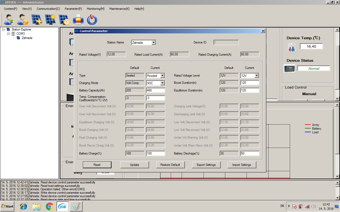Open the Rated Voltage Level dropdown
340x212 pixels.
point(256,76)
